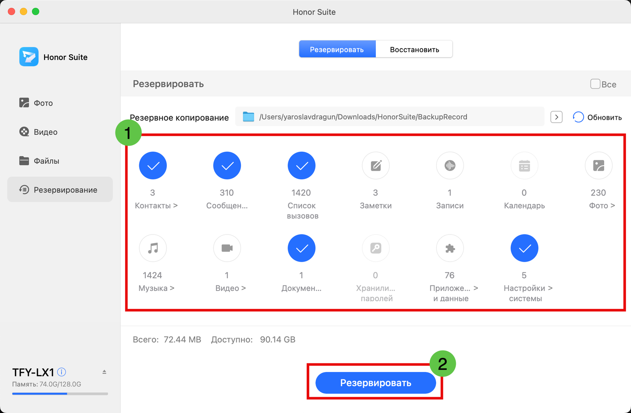Expand the Фото > details in backup grid
The width and height of the screenshot is (631, 413).
[602, 206]
